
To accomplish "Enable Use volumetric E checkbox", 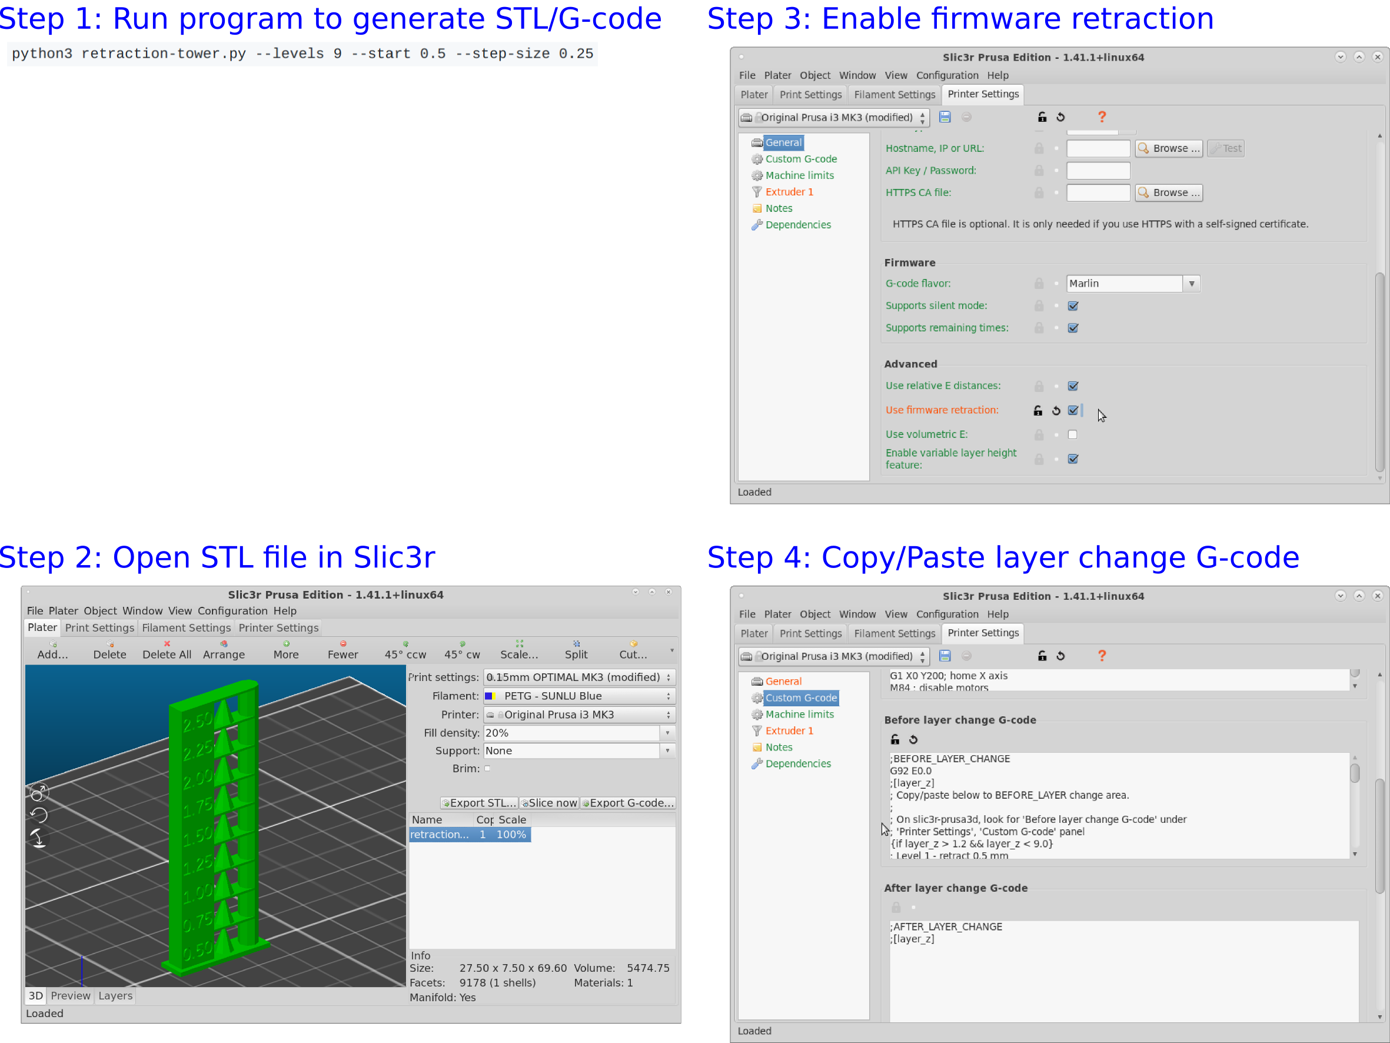I will click(x=1073, y=434).
